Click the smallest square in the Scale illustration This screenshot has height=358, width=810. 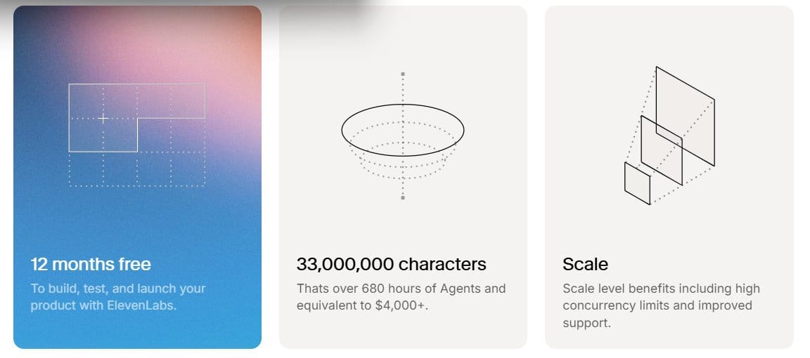pos(637,183)
